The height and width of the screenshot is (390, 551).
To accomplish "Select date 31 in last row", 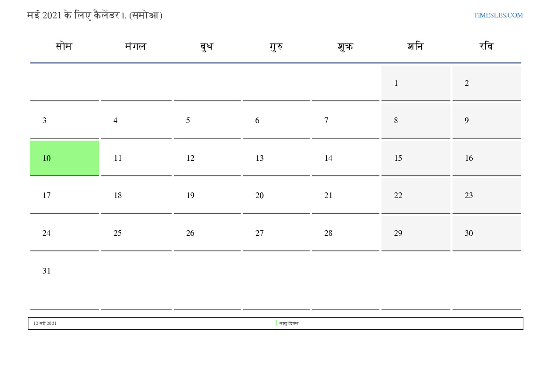I will click(x=46, y=271).
